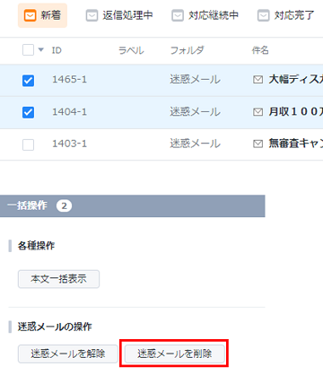Open the selection dropdown arrow beside ID
This screenshot has width=323, height=384.
(x=41, y=49)
